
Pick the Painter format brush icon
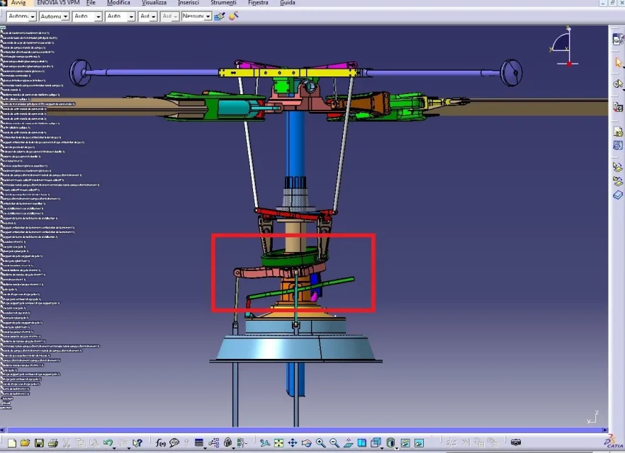pos(219,16)
